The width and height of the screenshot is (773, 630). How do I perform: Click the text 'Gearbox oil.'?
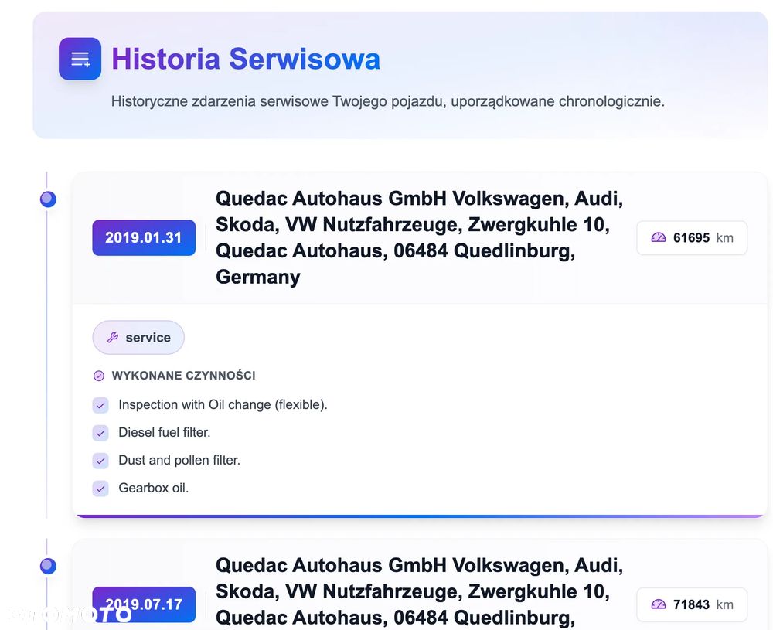point(153,488)
